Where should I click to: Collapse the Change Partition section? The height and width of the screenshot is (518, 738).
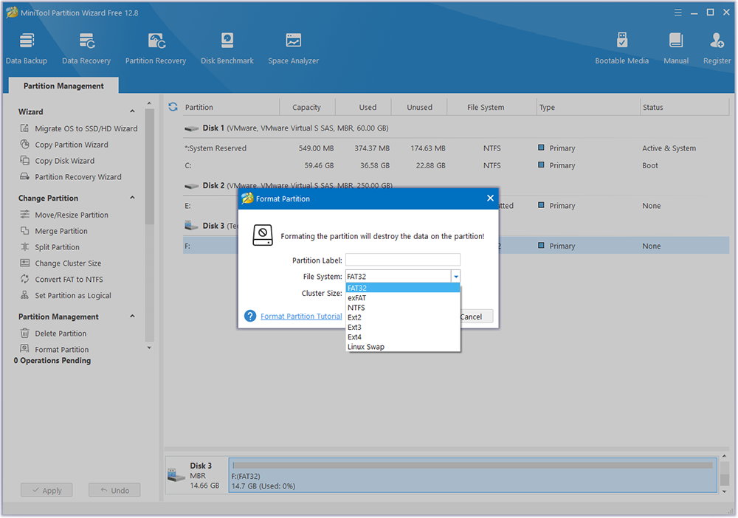pos(132,198)
